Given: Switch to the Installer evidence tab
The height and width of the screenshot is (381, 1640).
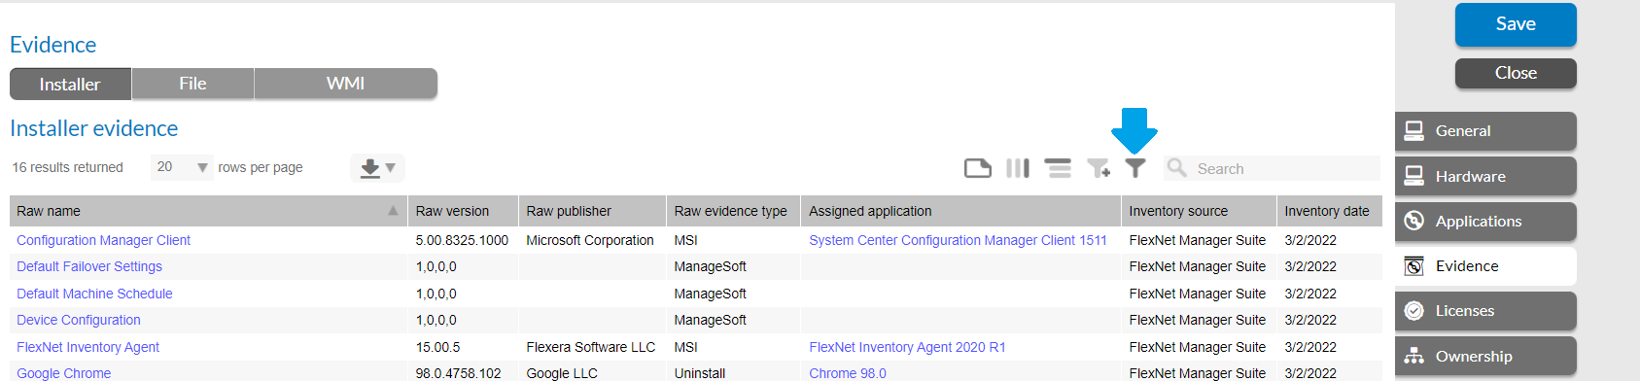Looking at the screenshot, I should [70, 85].
